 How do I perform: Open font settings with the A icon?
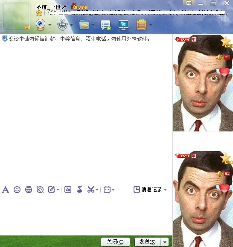coord(6,190)
